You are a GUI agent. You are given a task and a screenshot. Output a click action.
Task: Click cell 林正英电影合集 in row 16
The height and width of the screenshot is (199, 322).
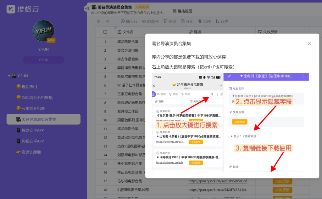[131, 172]
